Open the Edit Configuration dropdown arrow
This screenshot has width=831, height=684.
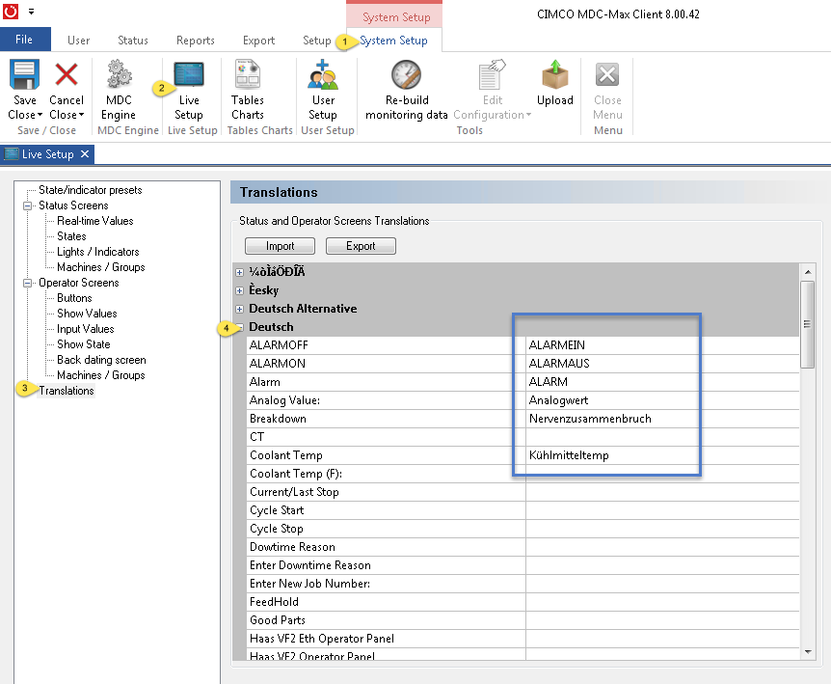tap(528, 115)
